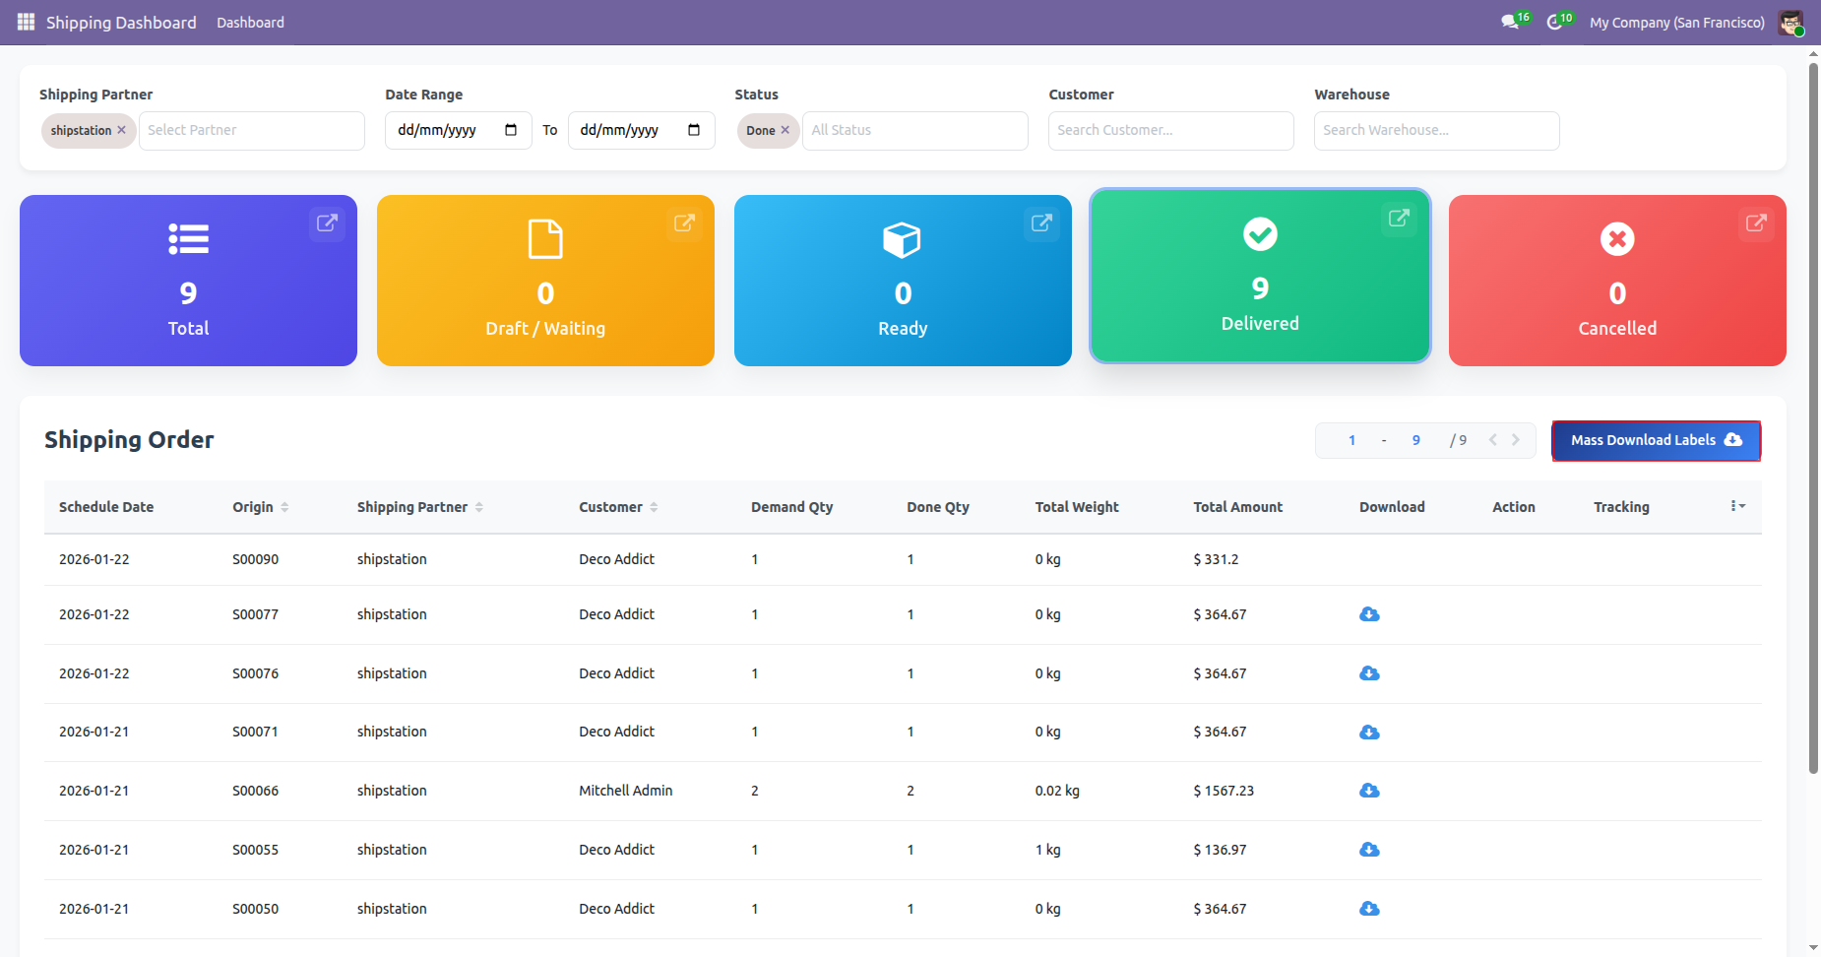1821x957 pixels.
Task: Download label for order S00077
Action: pyautogui.click(x=1369, y=614)
